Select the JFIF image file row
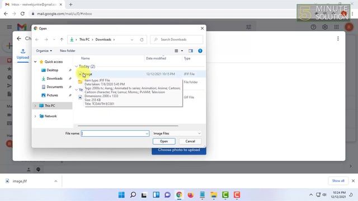358x201 pixels. tap(141, 74)
